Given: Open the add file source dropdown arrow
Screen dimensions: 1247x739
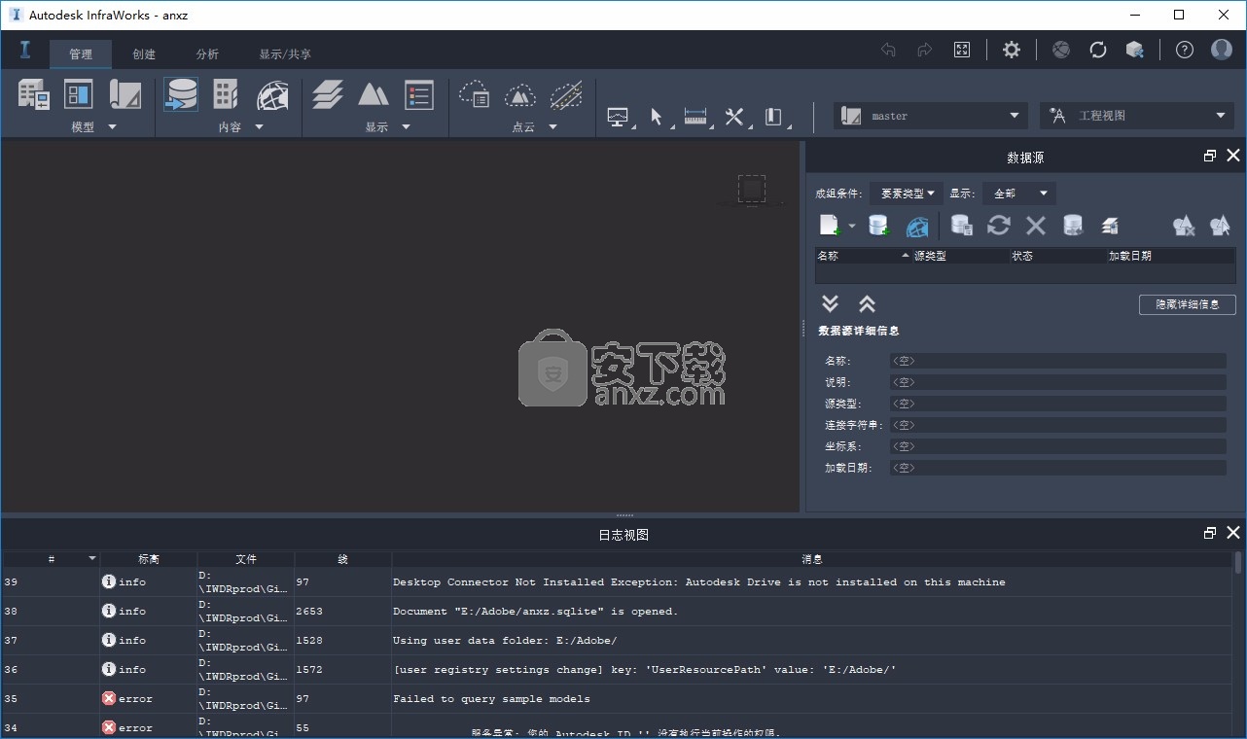Looking at the screenshot, I should point(852,226).
